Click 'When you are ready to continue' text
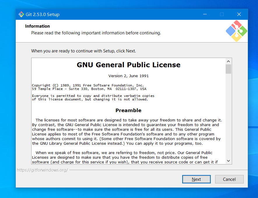The height and width of the screenshot is (198, 258). point(84,51)
